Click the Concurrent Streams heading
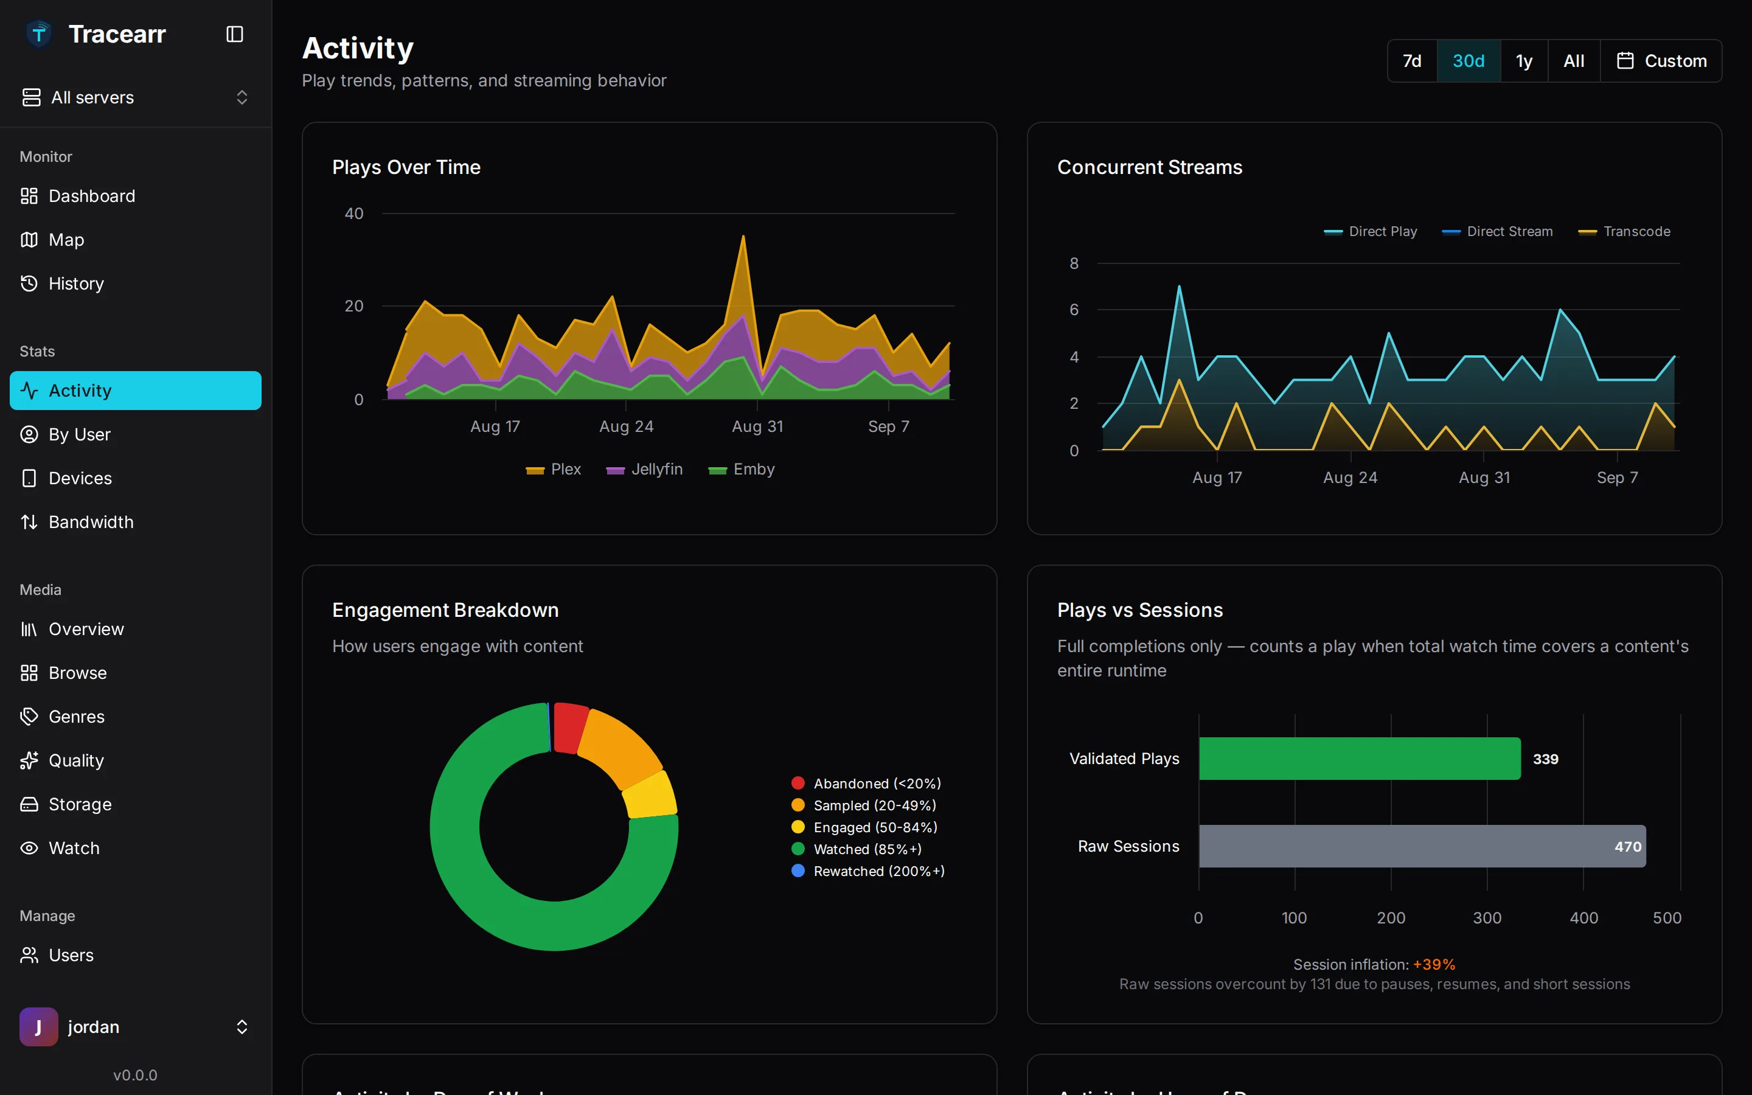The height and width of the screenshot is (1095, 1752). (x=1150, y=167)
